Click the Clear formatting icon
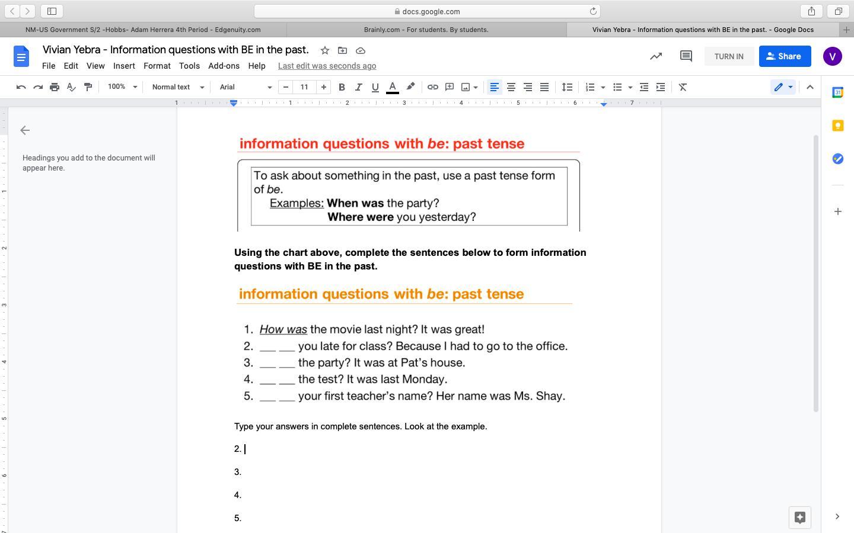Viewport: 854px width, 533px height. point(683,87)
